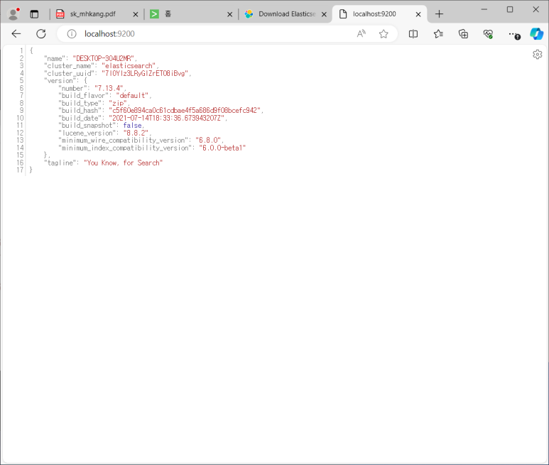Click the "elasticsearch" cluster name value
Screen dimensions: 549x465
(x=129, y=66)
